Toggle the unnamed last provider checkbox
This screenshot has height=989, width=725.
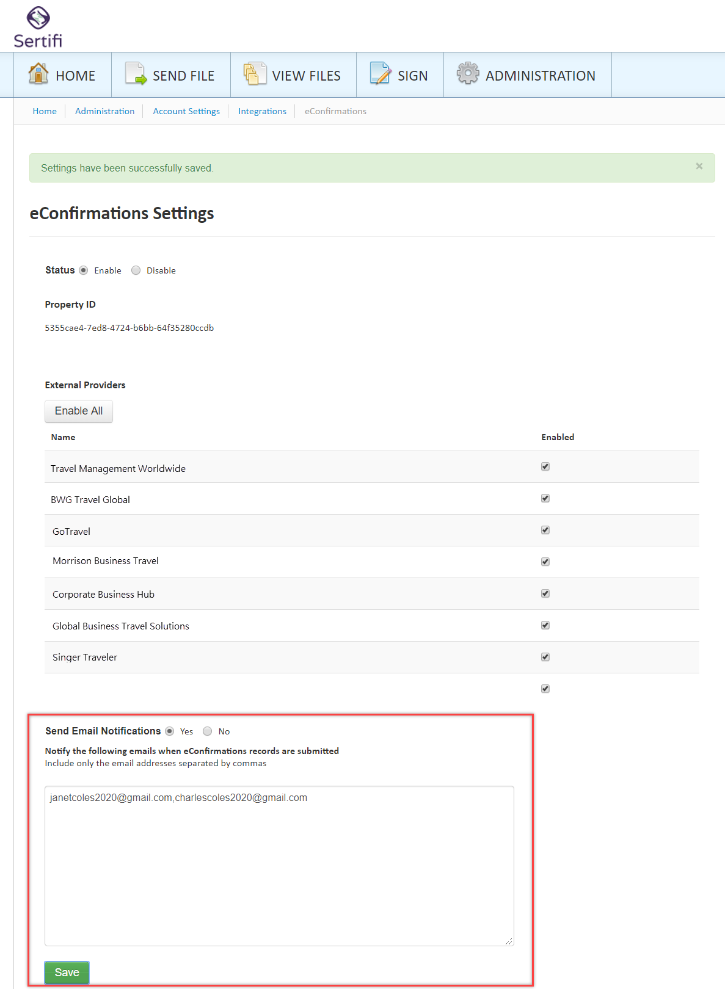(x=545, y=689)
